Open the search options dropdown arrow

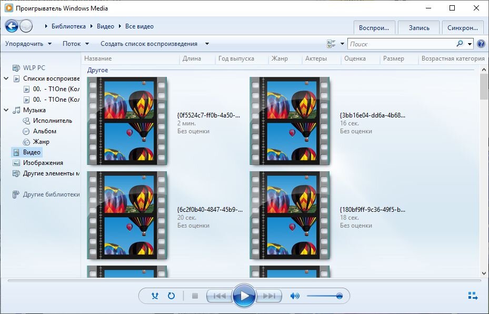pos(470,44)
